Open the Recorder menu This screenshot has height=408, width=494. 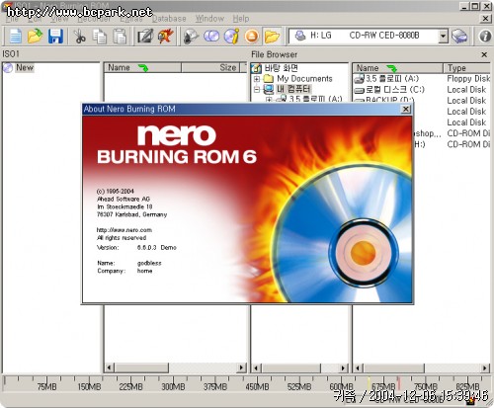click(x=94, y=19)
